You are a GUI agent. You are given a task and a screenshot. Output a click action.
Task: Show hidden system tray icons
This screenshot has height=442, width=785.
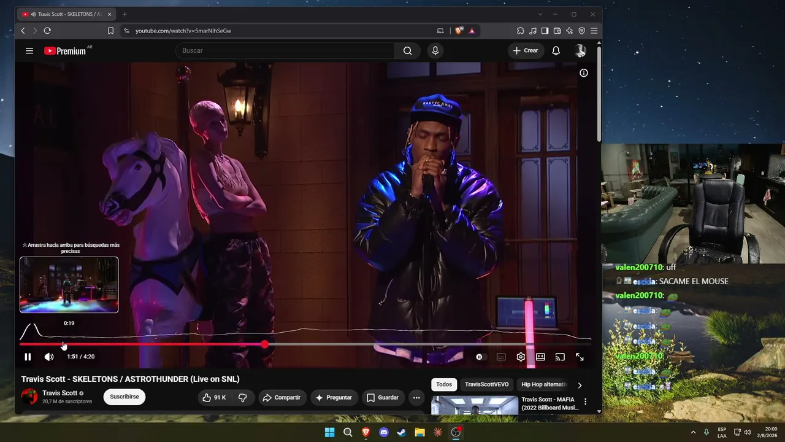pos(694,432)
